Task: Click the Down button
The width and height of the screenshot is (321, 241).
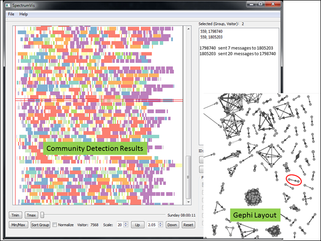Action: click(172, 224)
